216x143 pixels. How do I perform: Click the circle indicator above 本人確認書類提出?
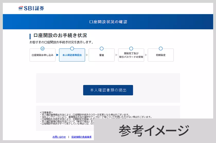coord(72,48)
